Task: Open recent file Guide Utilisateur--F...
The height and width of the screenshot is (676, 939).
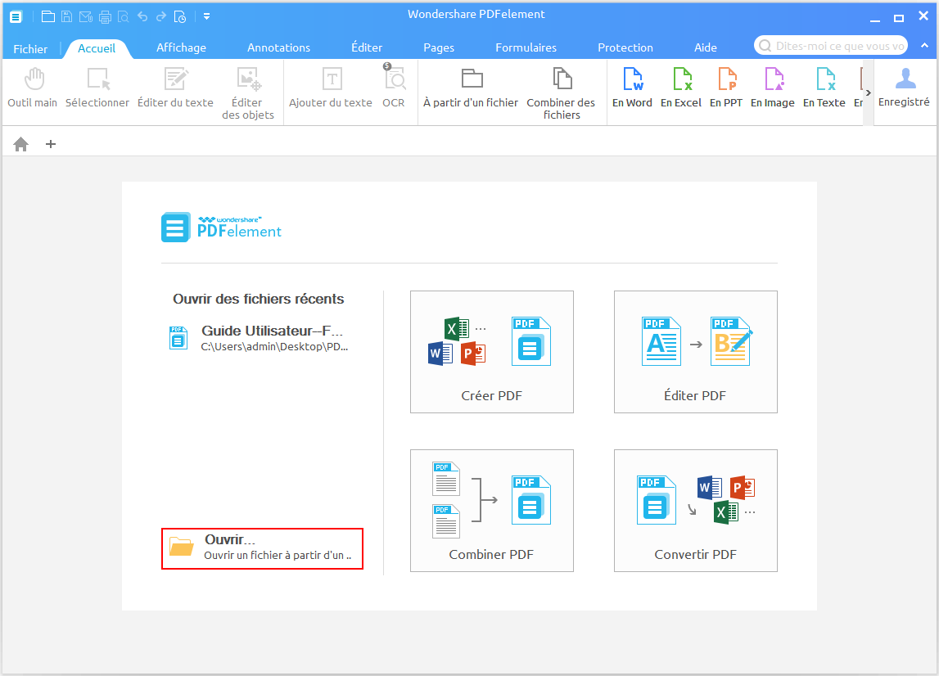Action: [259, 338]
